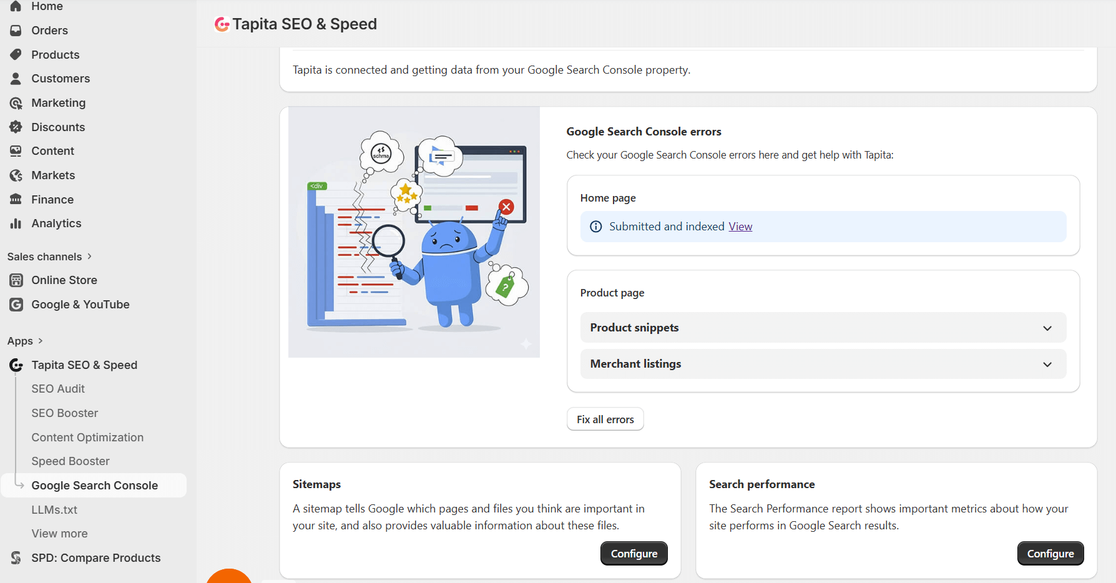The image size is (1116, 583).
Task: Open the Orders section from sidebar
Action: pyautogui.click(x=49, y=30)
